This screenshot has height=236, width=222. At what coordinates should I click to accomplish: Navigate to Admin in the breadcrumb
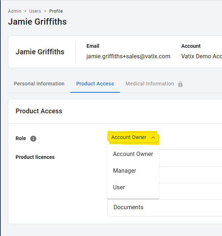tap(14, 11)
